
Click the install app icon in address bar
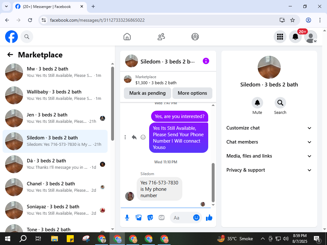tap(282, 20)
